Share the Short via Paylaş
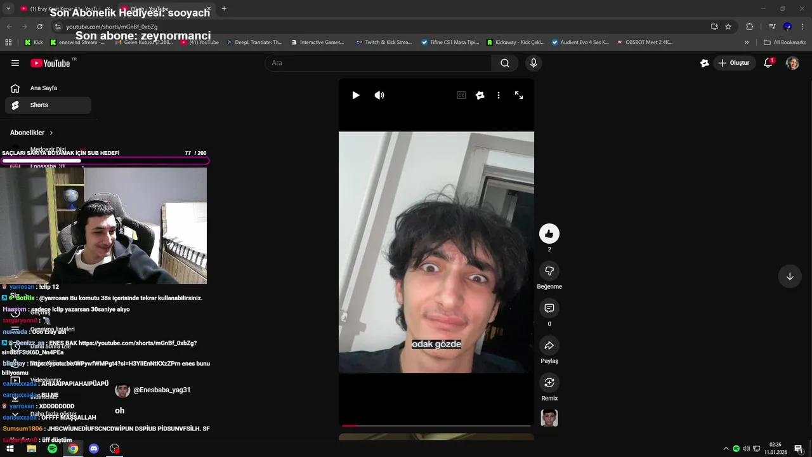Image resolution: width=812 pixels, height=457 pixels. point(549,345)
